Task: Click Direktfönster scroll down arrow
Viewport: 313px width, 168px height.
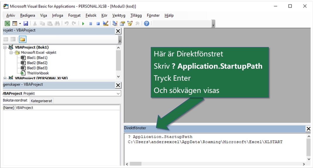Action: click(309, 159)
